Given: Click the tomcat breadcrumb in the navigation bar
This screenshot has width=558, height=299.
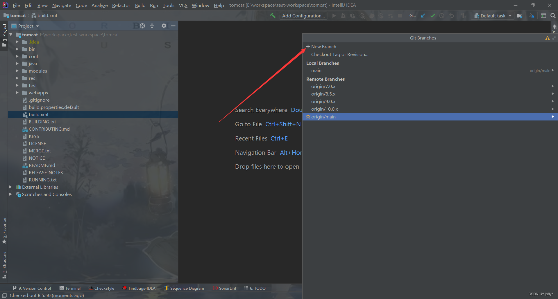Looking at the screenshot, I should click(x=15, y=15).
